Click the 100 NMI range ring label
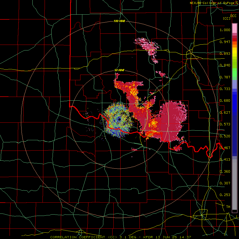This screenshot has height=239, width=239. [119, 21]
